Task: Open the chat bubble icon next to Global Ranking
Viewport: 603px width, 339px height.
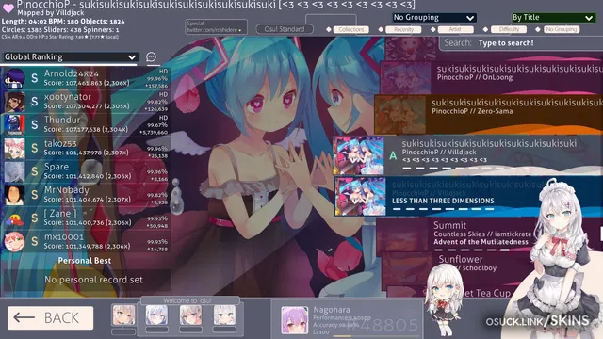Action: pos(151,57)
